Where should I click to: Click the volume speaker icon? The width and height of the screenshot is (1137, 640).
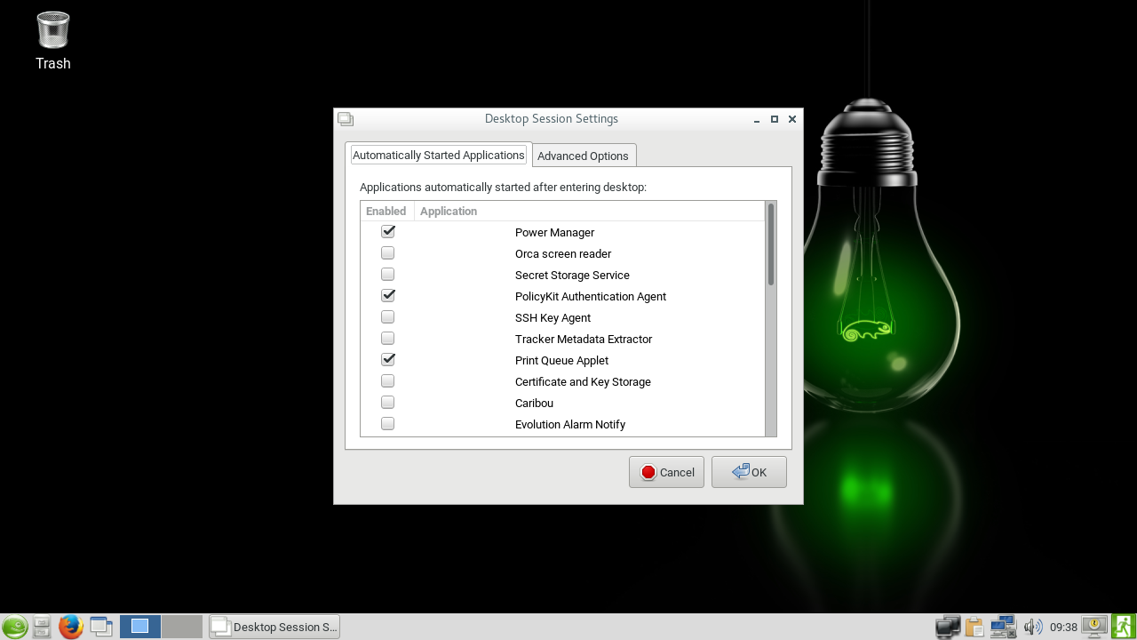click(x=1032, y=627)
